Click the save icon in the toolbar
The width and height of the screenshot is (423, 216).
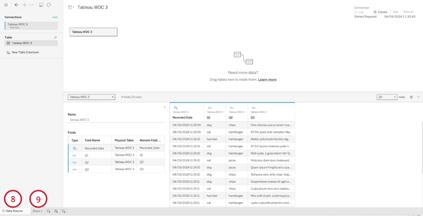pos(41,5)
